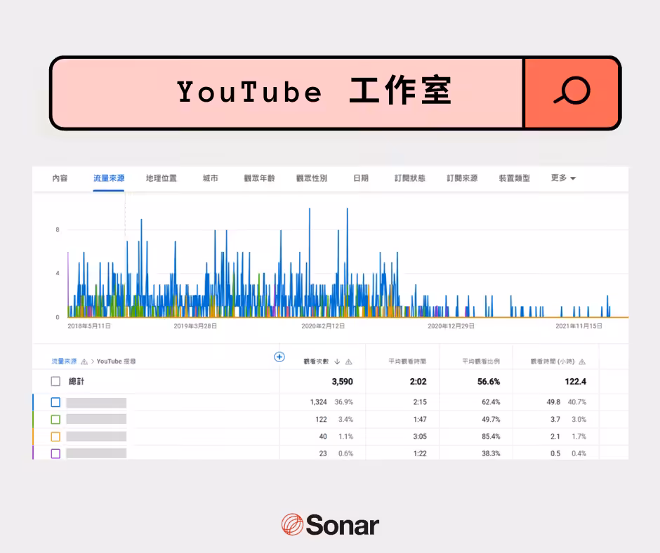Toggle the blue checkbox in 1,324 row
Viewport: 660px width, 553px height.
coord(55,402)
